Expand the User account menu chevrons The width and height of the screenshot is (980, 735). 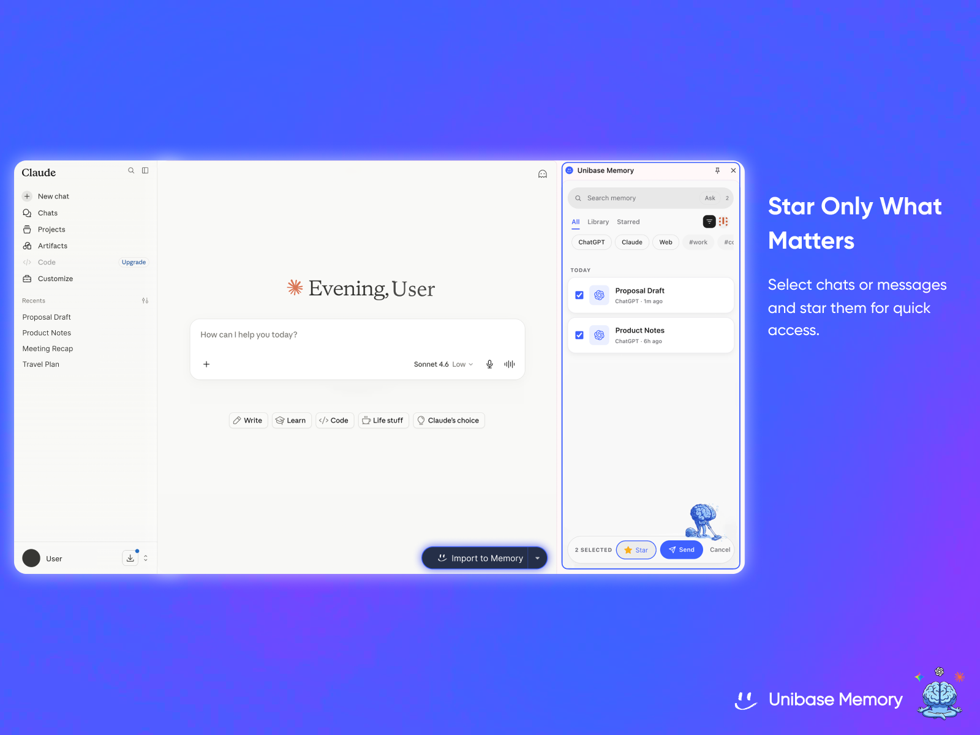146,559
